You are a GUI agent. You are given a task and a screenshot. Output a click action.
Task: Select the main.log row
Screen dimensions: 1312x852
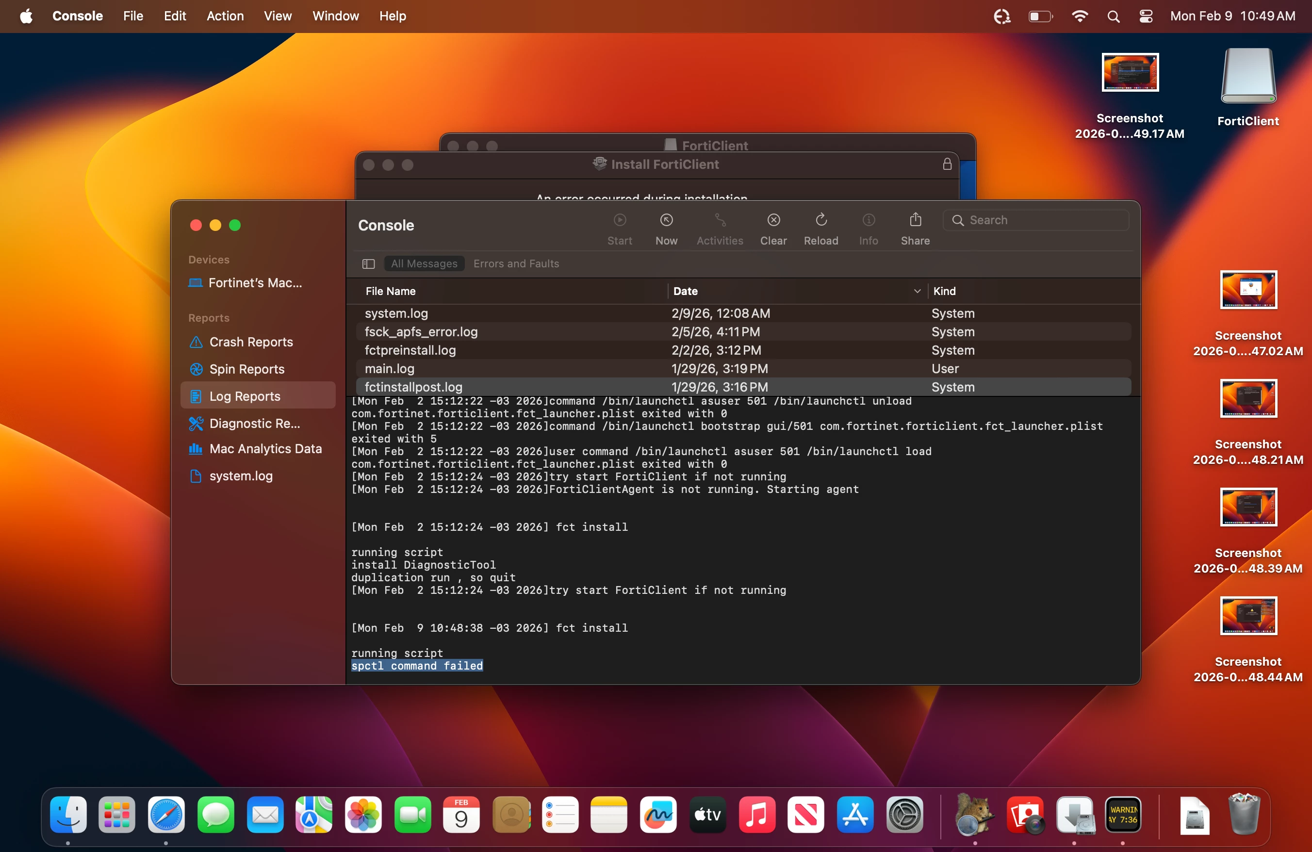pyautogui.click(x=744, y=369)
